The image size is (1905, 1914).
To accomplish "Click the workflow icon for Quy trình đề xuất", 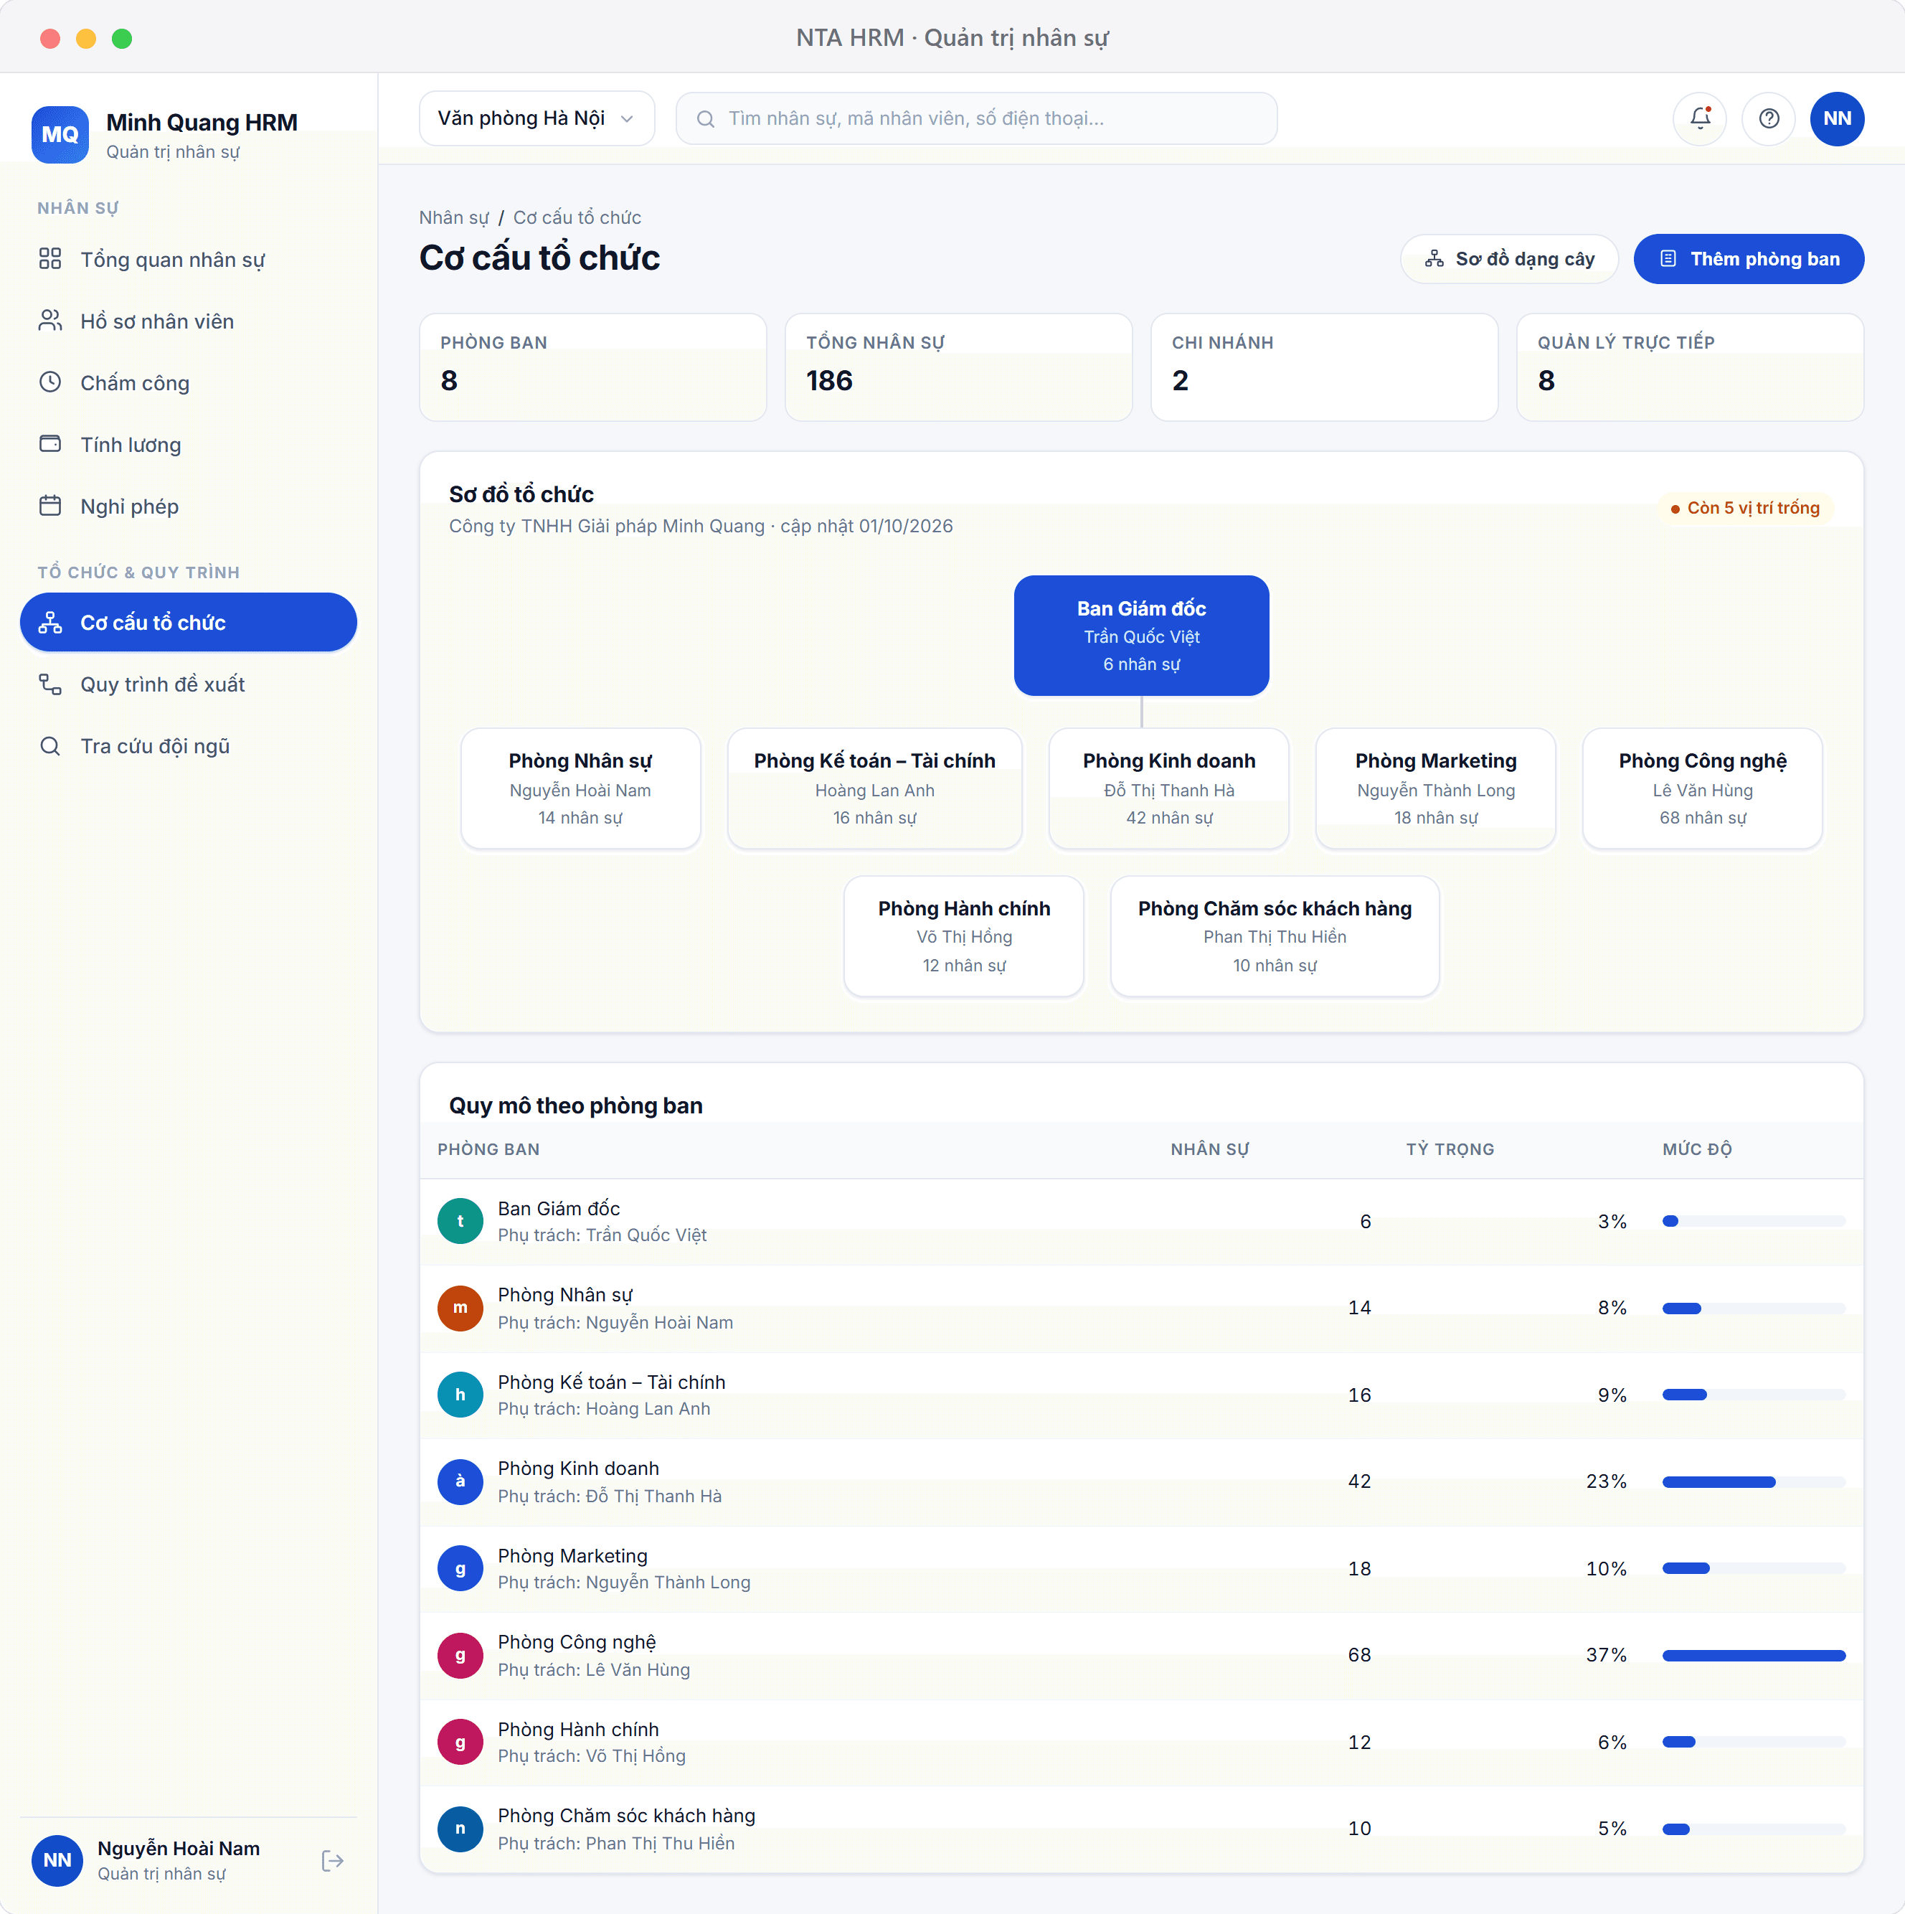I will pyautogui.click(x=50, y=684).
